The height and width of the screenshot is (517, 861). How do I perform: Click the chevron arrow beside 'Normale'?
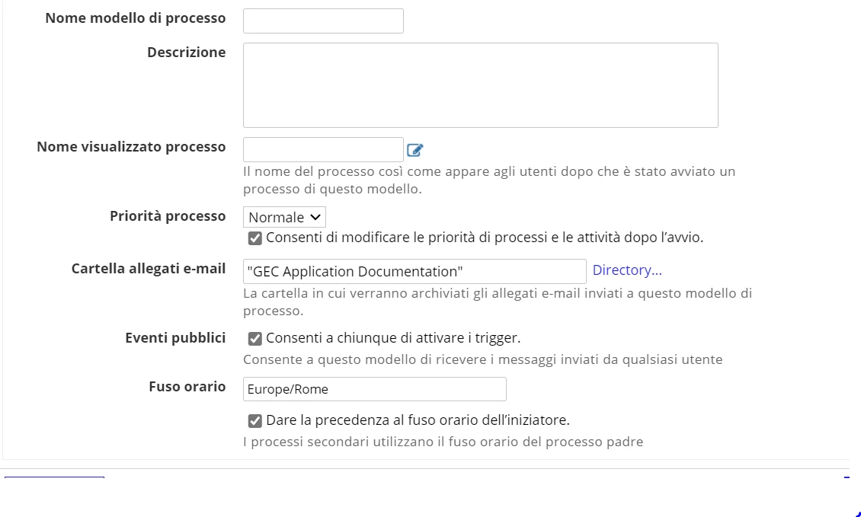click(x=315, y=217)
